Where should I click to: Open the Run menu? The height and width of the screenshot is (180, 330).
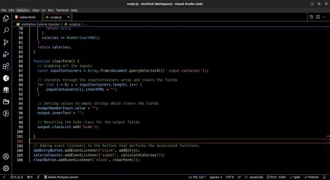point(50,10)
